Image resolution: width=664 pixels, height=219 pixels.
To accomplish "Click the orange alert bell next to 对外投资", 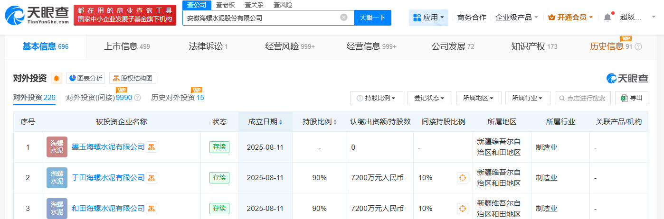I will click(x=57, y=78).
